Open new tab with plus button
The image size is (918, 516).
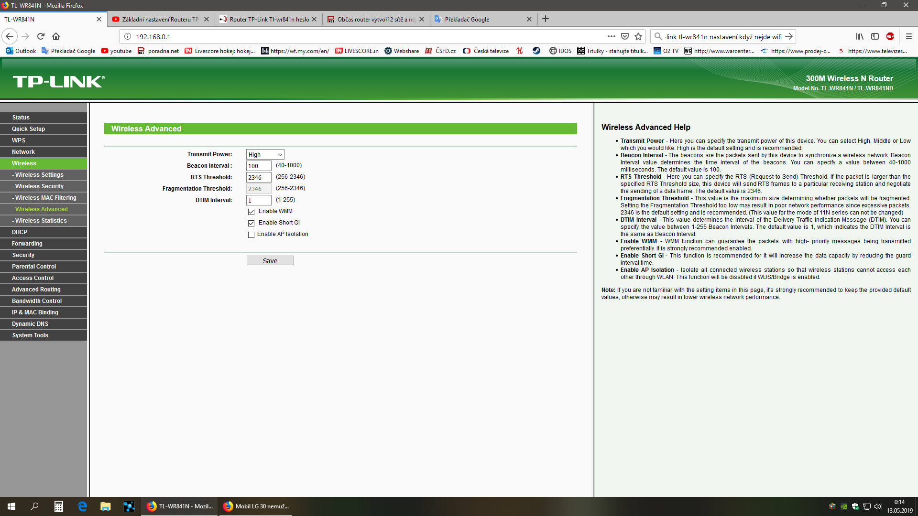pyautogui.click(x=546, y=19)
